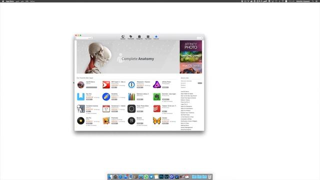Open the Apps for Writers quick link
This screenshot has width=320, height=180.
tap(185, 110)
